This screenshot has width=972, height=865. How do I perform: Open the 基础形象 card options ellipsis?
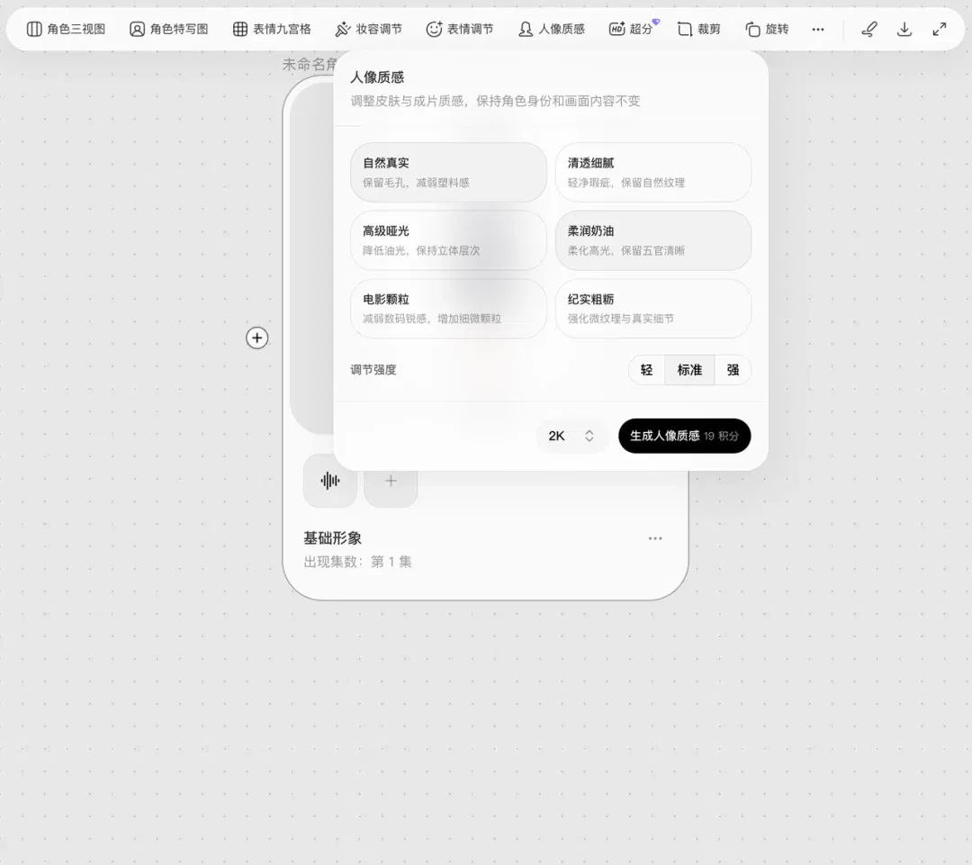click(655, 538)
